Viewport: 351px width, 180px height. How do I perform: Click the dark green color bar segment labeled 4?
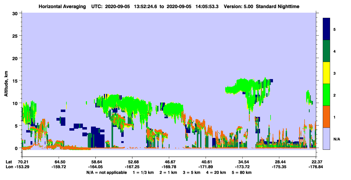[x=326, y=51]
